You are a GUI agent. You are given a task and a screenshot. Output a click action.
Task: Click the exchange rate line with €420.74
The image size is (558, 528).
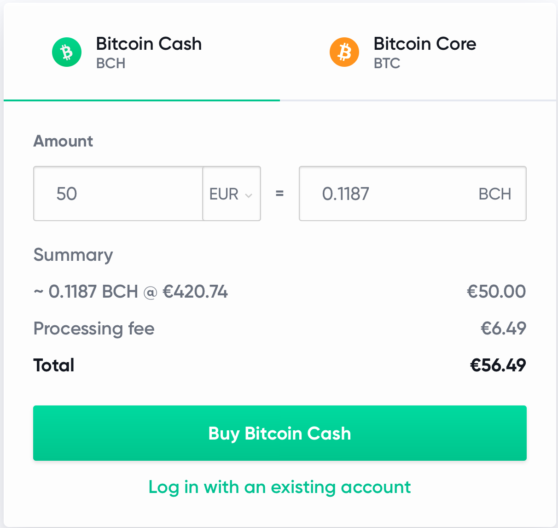click(x=131, y=292)
